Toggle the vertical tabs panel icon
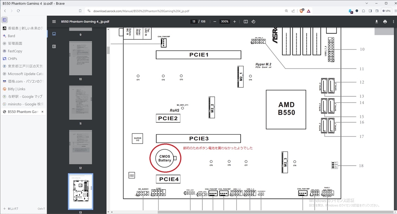Image resolution: width=397 pixels, height=214 pixels. pos(5,20)
